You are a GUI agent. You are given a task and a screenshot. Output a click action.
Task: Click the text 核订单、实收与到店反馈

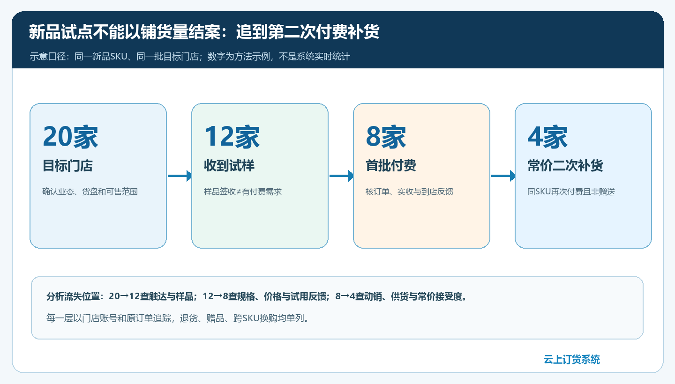[x=409, y=192]
